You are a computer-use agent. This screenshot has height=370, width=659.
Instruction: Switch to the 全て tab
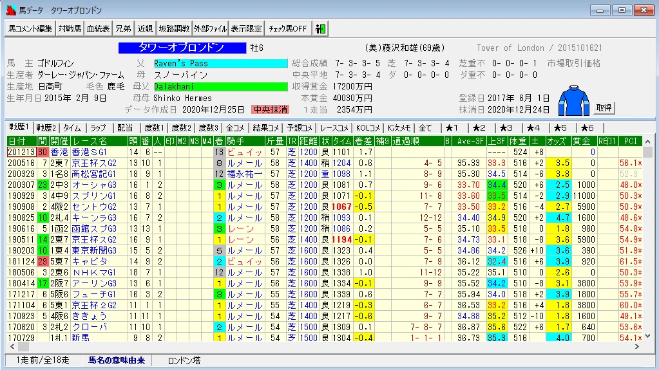click(x=425, y=128)
